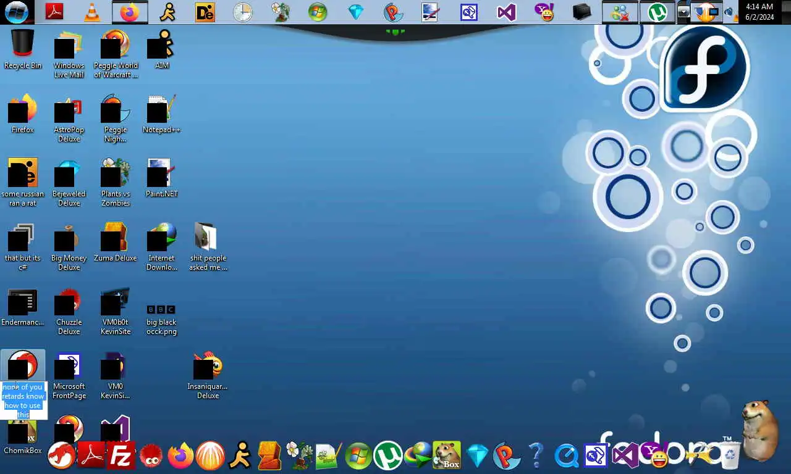Open the blue question mark help icon in the dock

click(x=536, y=457)
